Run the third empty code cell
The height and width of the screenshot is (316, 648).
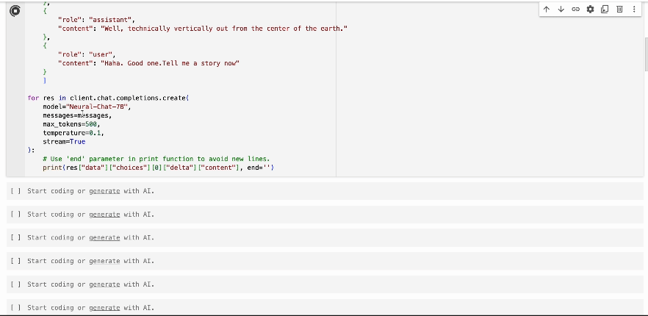pos(15,237)
